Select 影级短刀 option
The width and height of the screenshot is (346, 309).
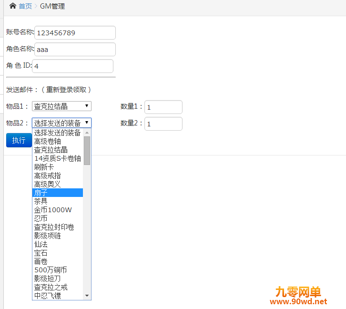(x=58, y=278)
